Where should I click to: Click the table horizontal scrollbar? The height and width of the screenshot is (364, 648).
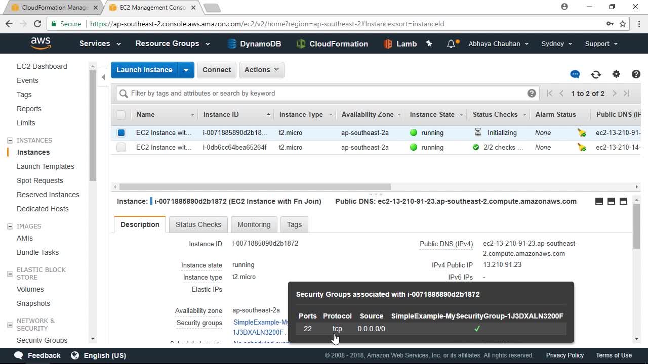tap(255, 187)
